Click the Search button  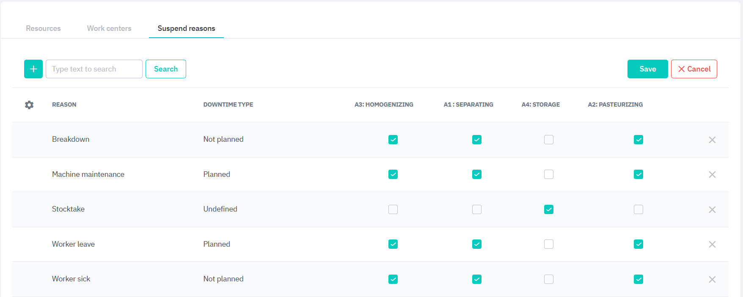coord(166,69)
